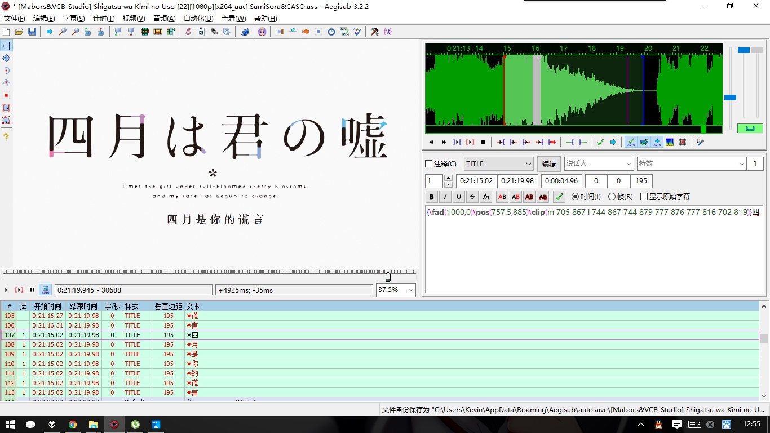Toggle the green link sliders button
Viewport: 770px width, 433px height.
tap(750, 128)
